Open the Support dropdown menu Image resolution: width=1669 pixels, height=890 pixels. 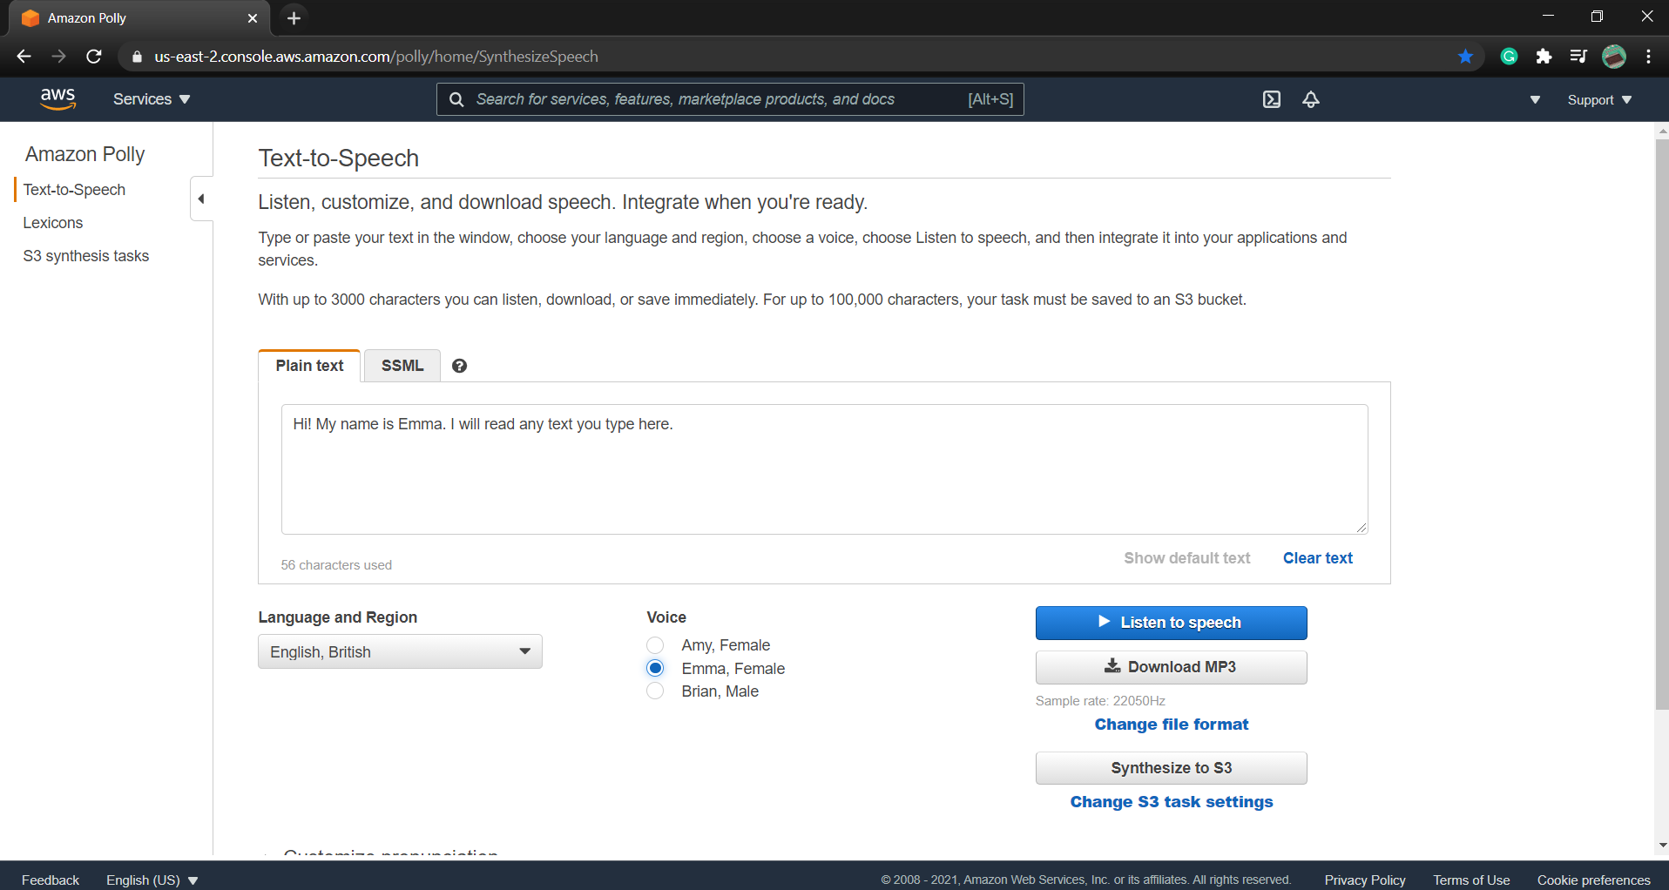click(x=1599, y=100)
